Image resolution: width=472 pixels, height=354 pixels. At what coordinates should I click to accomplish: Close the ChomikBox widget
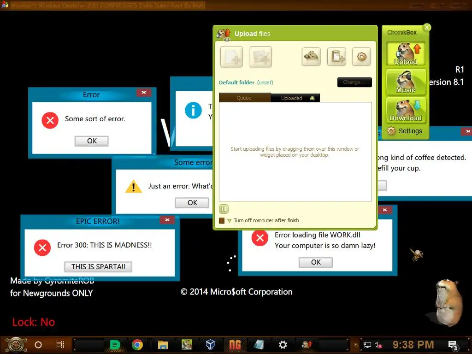click(427, 27)
